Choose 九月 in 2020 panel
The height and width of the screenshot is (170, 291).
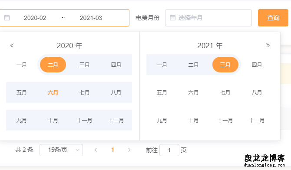click(x=21, y=120)
